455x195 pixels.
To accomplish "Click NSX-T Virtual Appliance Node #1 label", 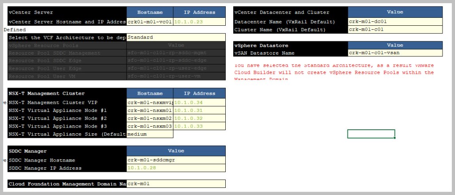I will (x=67, y=110).
